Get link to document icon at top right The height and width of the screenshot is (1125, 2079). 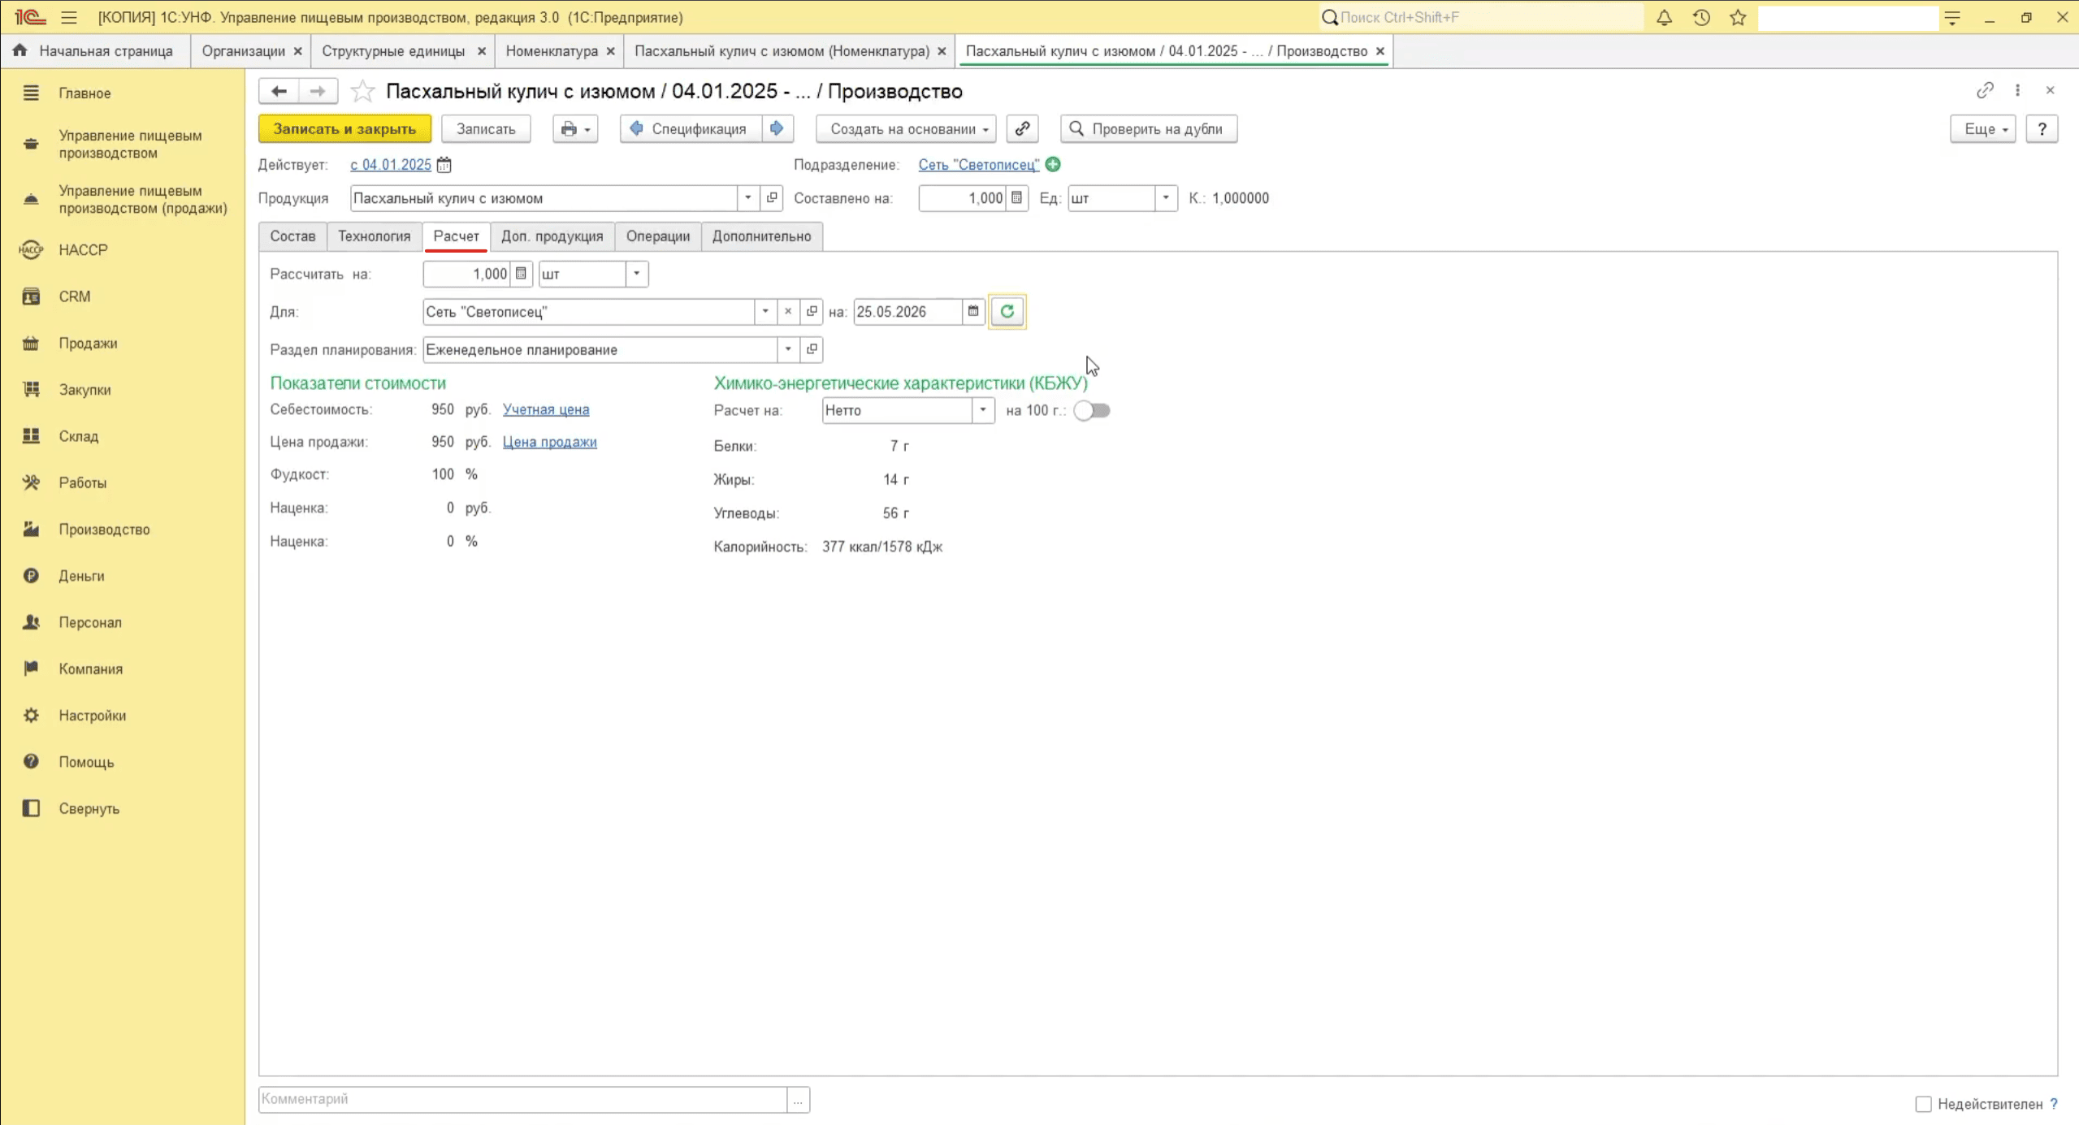(1985, 90)
